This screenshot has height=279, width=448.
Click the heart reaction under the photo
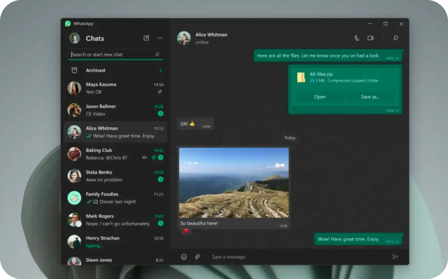coord(186,231)
